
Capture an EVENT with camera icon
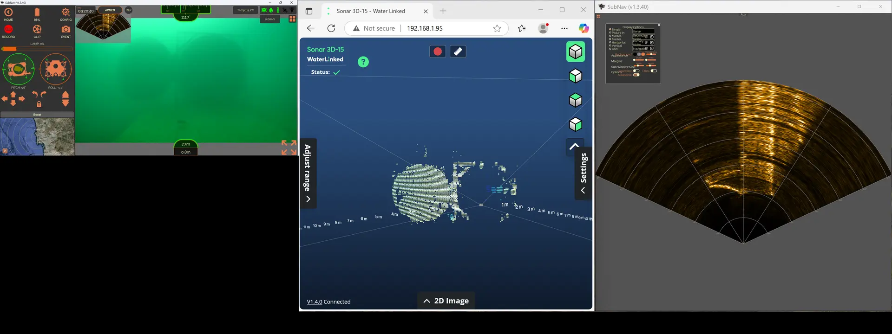coord(66,29)
